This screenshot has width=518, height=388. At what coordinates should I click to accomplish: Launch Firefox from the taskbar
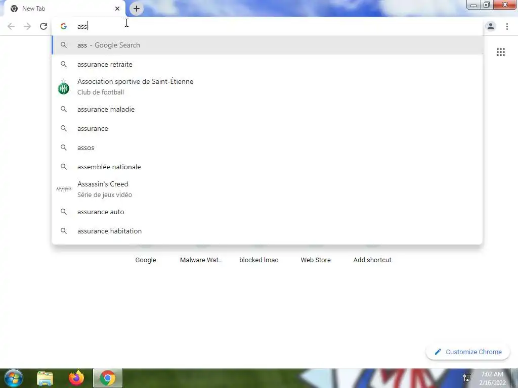(x=76, y=378)
